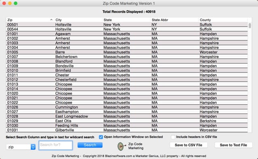Click the blue Search button

(x=90, y=145)
